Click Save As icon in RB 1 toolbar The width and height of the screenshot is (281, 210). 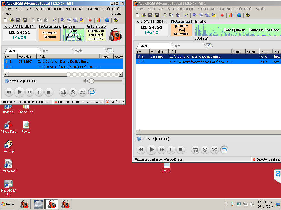[x=25, y=20]
